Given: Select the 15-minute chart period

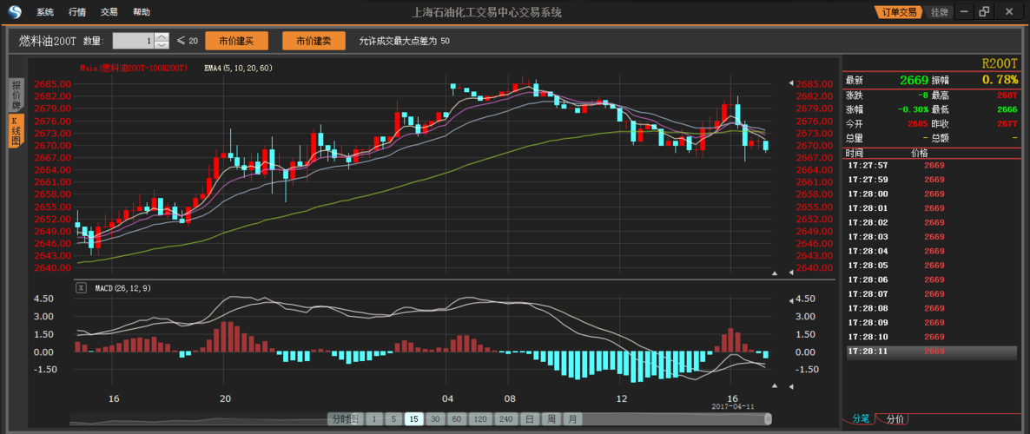Looking at the screenshot, I should [x=414, y=419].
